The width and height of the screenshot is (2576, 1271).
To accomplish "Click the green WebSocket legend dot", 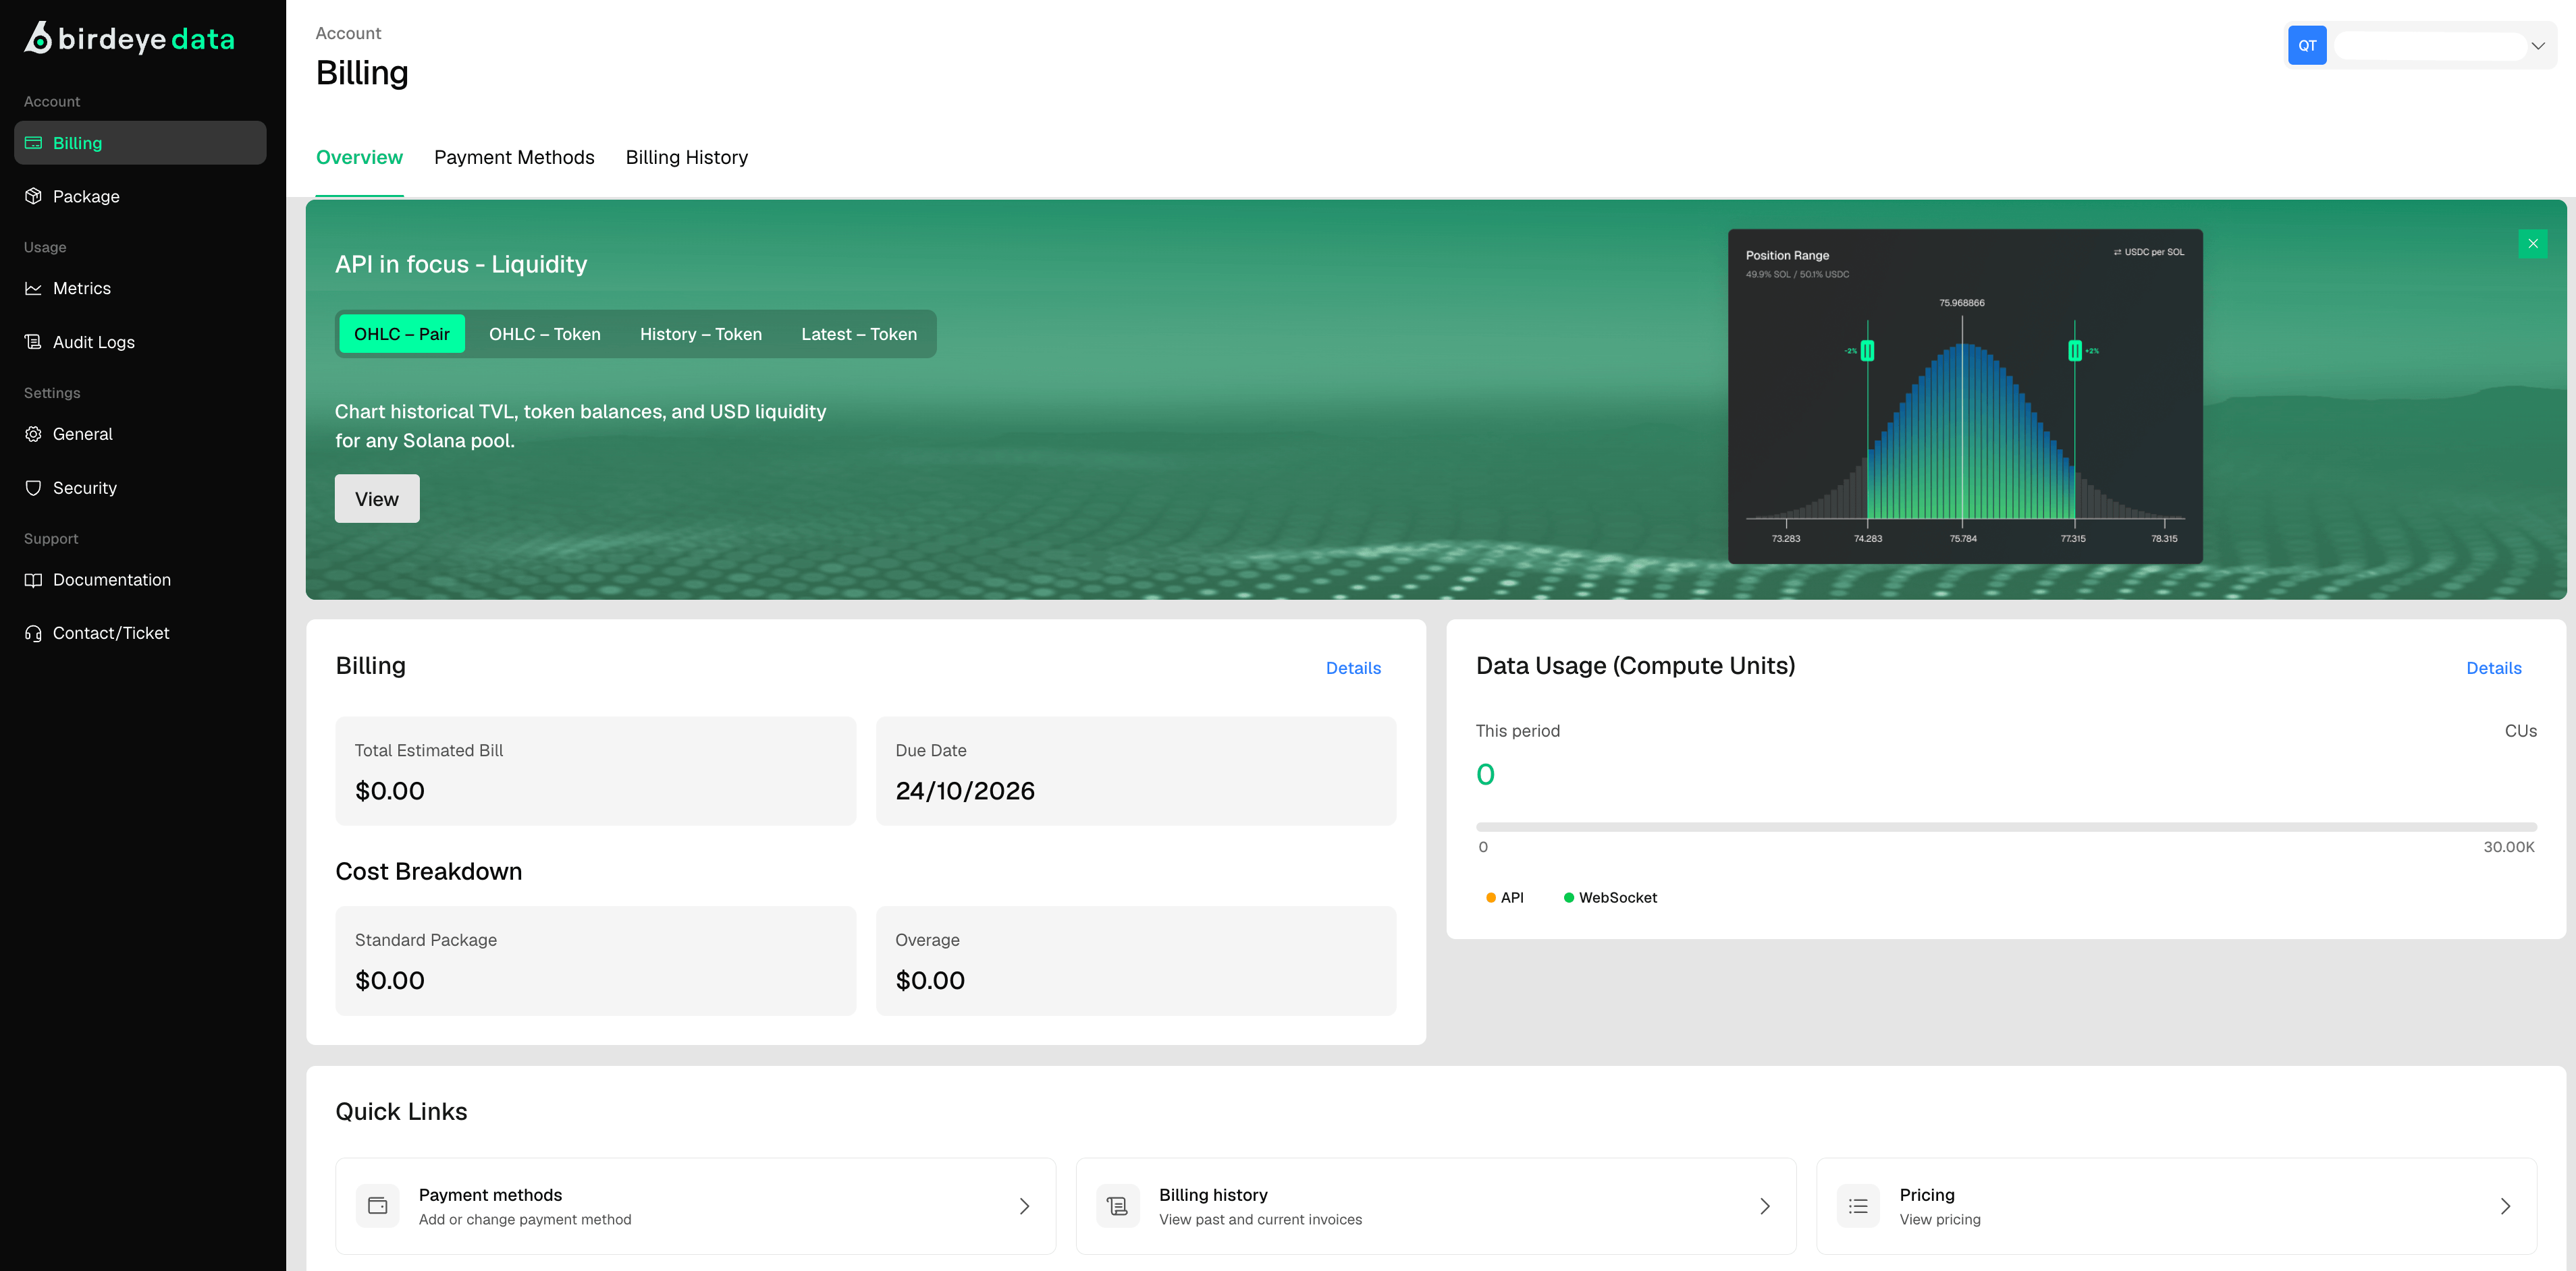I will [x=1569, y=899].
